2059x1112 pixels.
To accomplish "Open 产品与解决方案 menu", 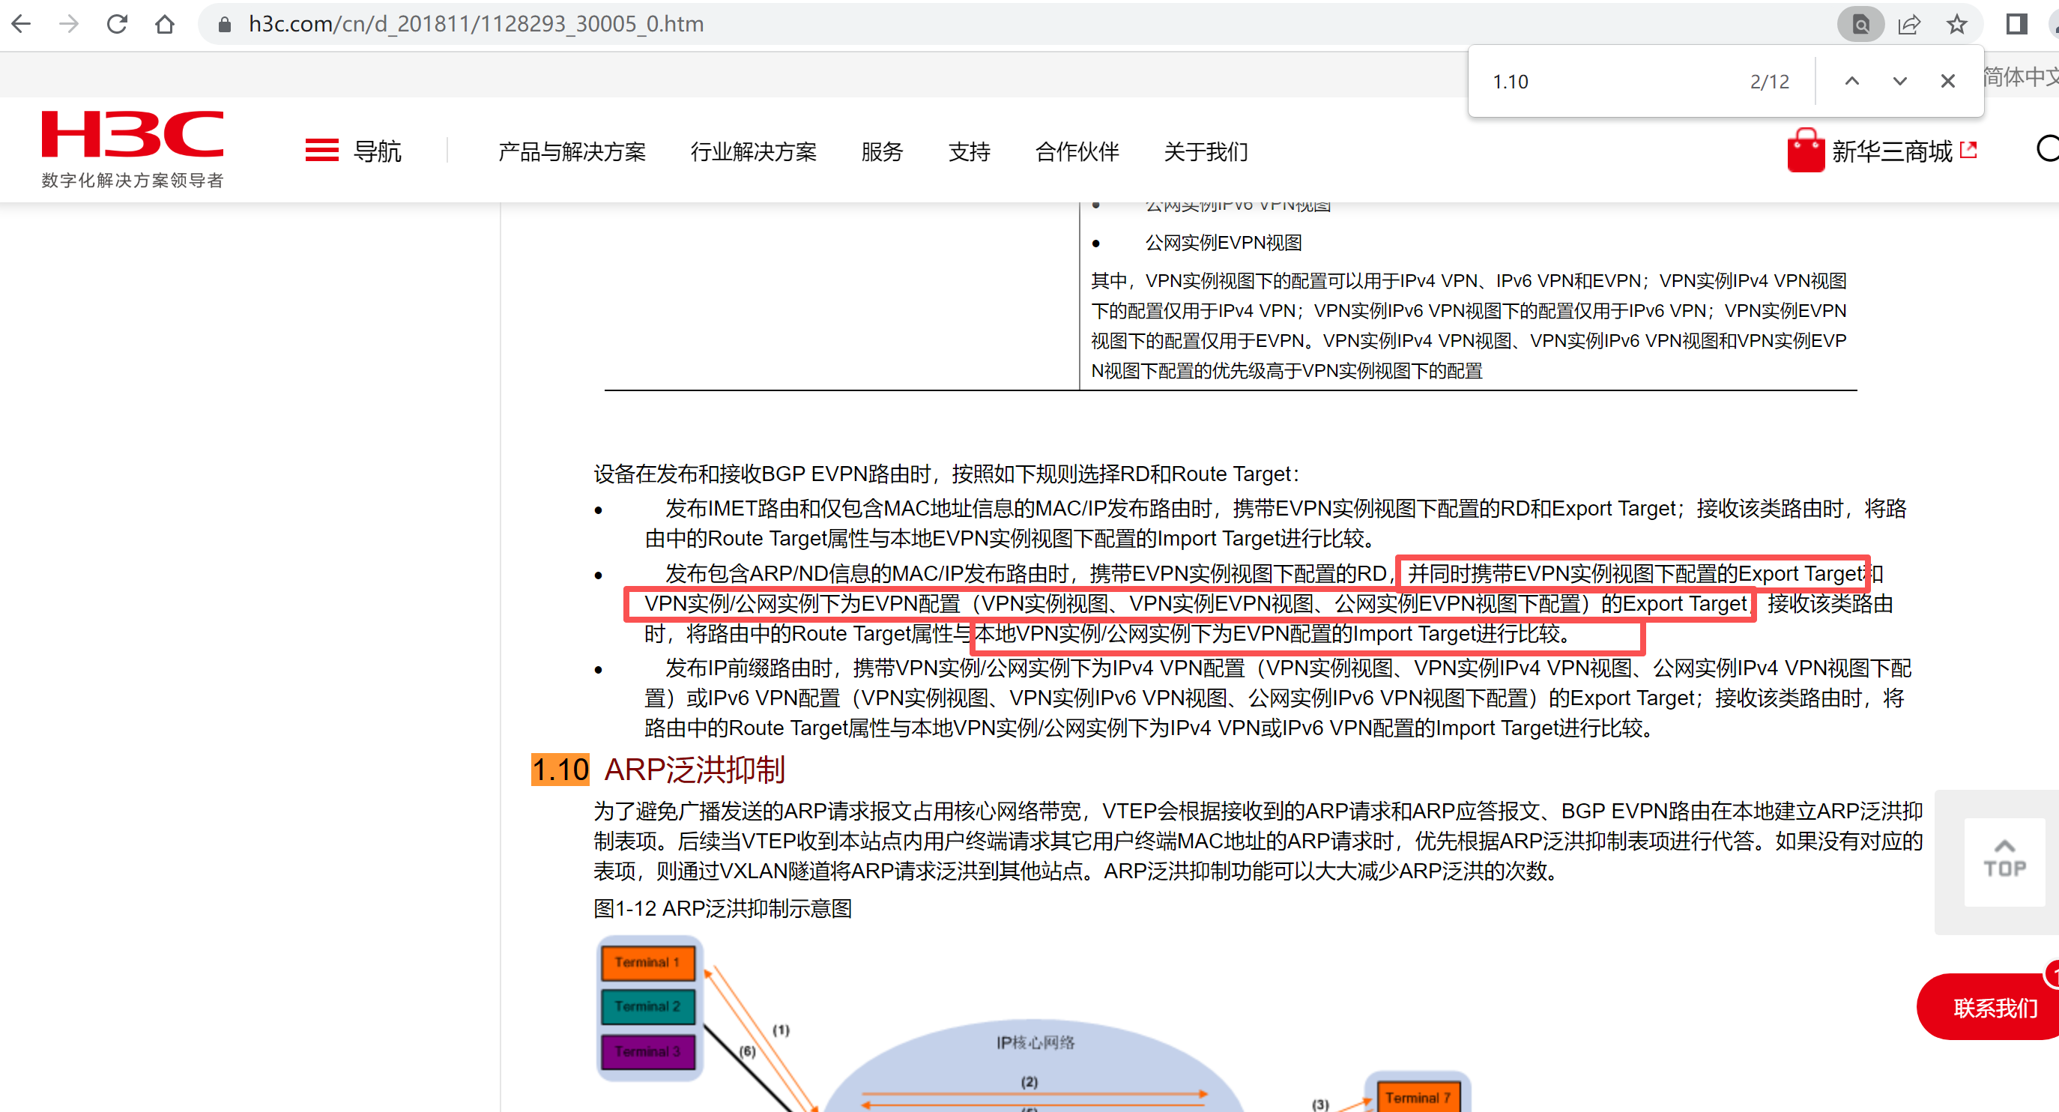I will (x=571, y=151).
